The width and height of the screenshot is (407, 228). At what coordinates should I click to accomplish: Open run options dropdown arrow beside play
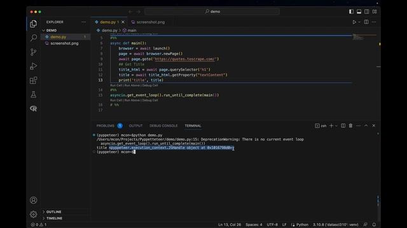click(x=359, y=22)
